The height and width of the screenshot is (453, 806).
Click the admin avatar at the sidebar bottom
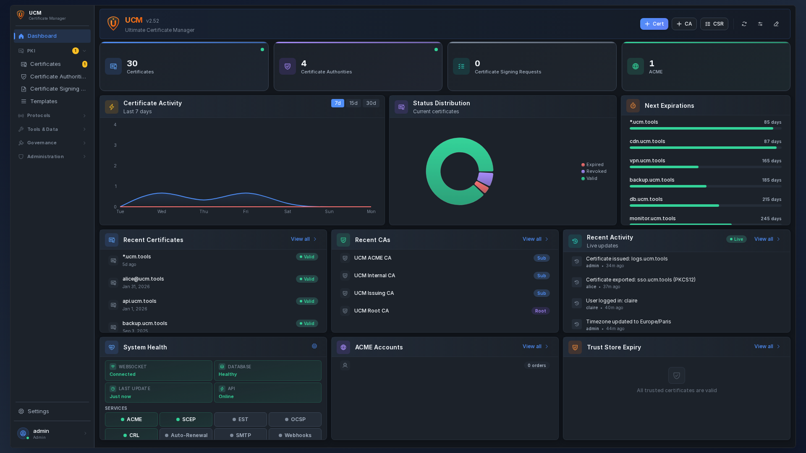(x=23, y=433)
